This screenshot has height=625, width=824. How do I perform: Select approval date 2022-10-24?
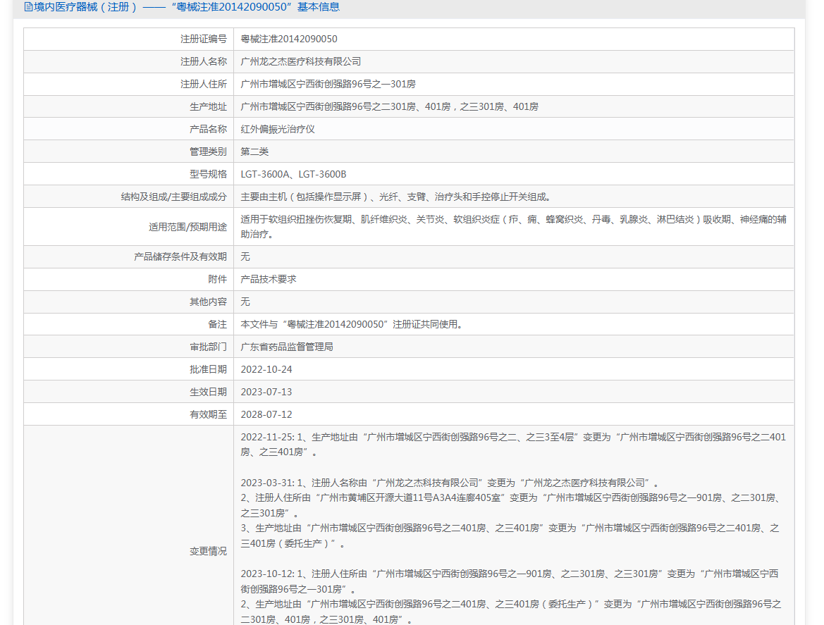(x=266, y=370)
